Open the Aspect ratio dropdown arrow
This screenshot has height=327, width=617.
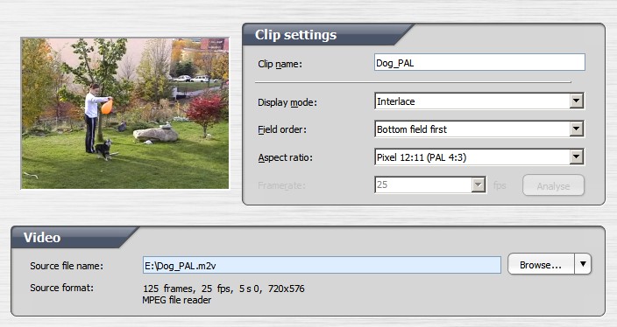tap(577, 157)
